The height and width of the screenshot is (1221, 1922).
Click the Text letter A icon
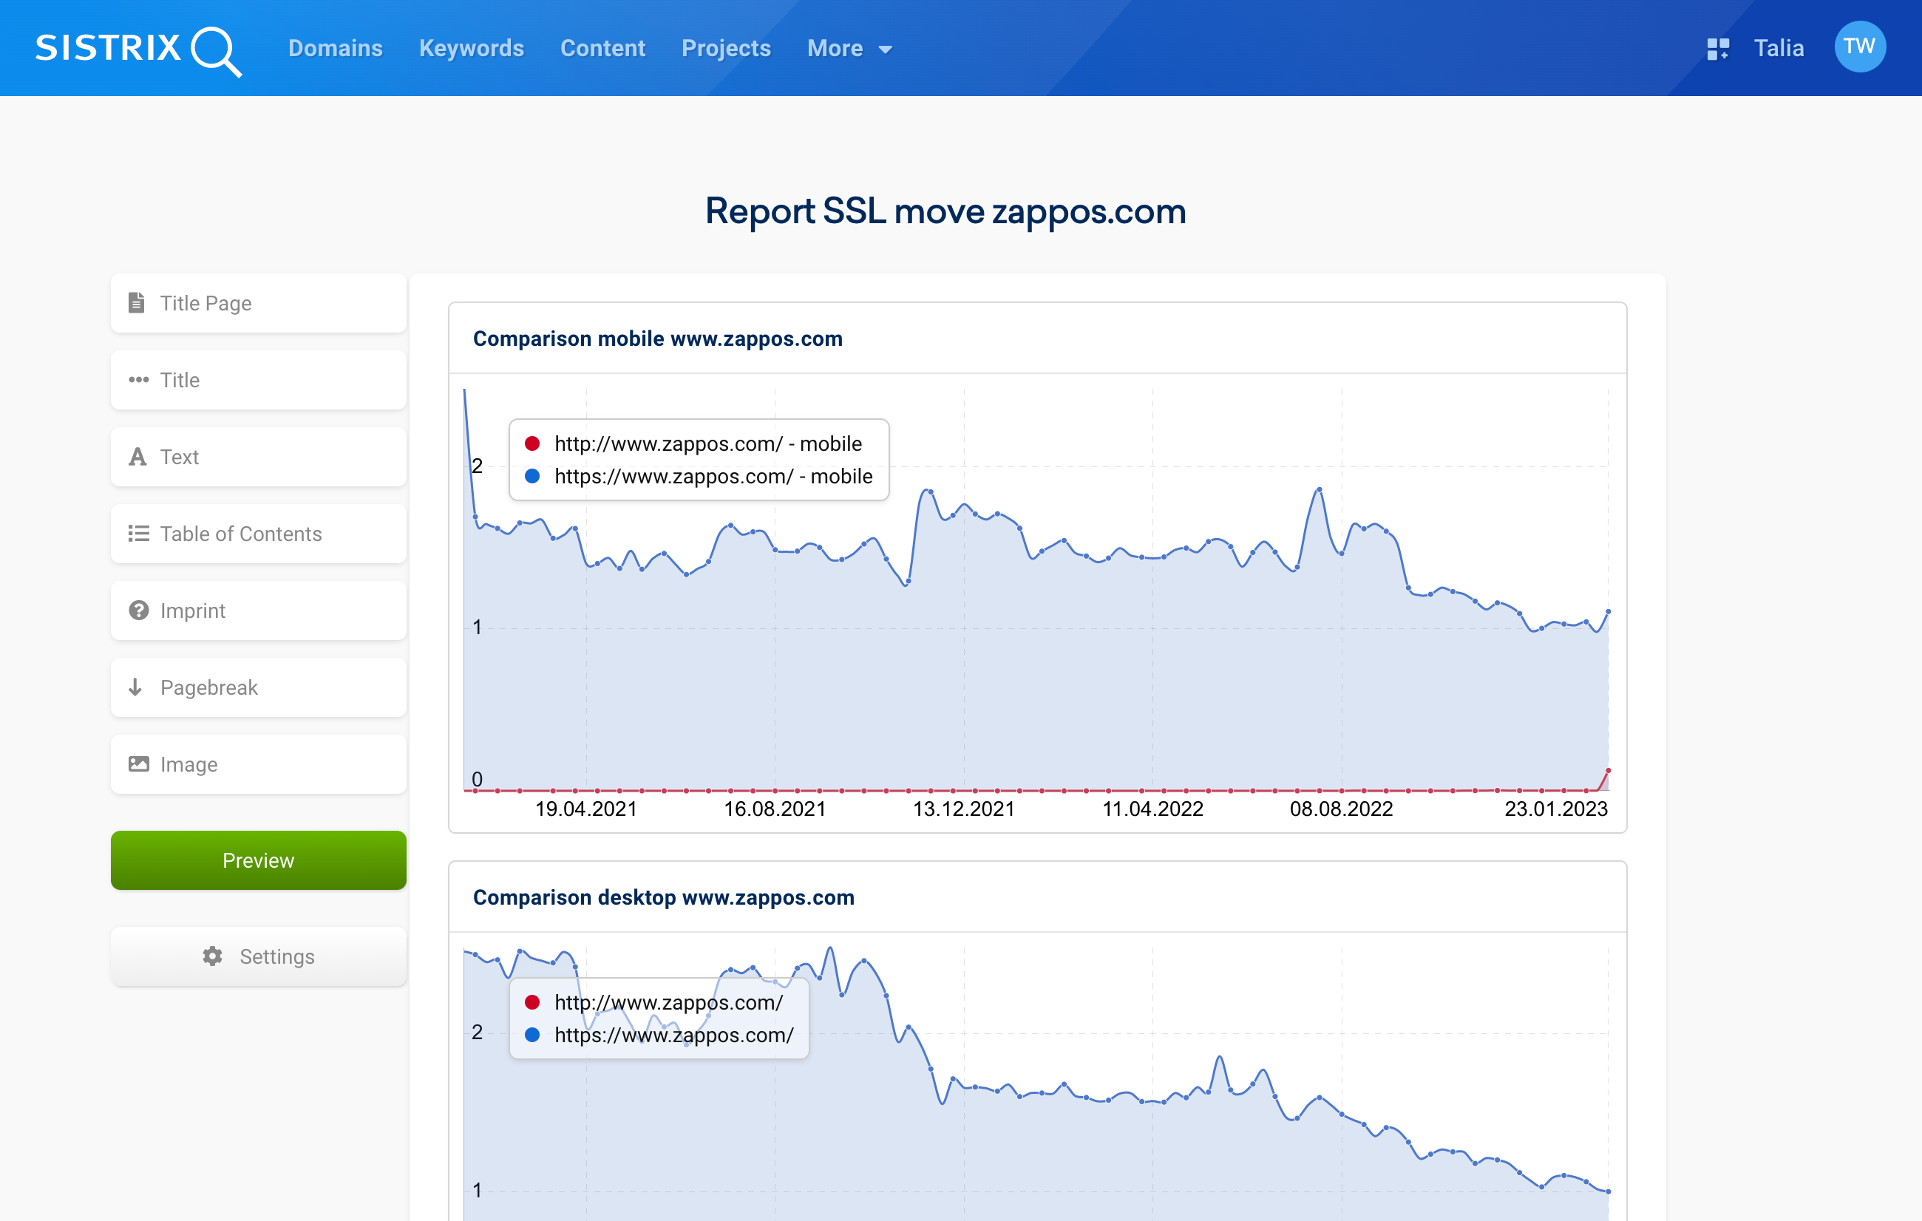click(x=138, y=457)
